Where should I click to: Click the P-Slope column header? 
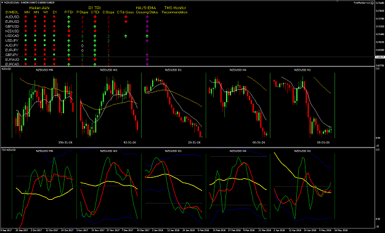click(83, 12)
